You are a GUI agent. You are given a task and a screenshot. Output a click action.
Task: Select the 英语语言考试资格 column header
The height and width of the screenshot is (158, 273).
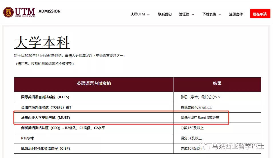click(x=94, y=84)
